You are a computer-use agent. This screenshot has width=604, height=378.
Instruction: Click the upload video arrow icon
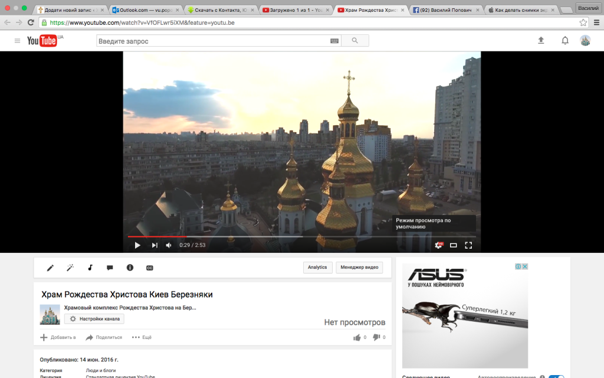(x=541, y=40)
